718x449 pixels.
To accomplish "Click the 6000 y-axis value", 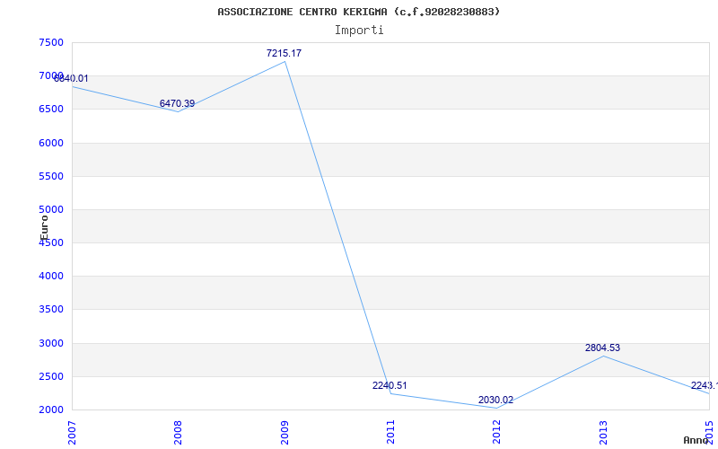I will click(x=51, y=143).
